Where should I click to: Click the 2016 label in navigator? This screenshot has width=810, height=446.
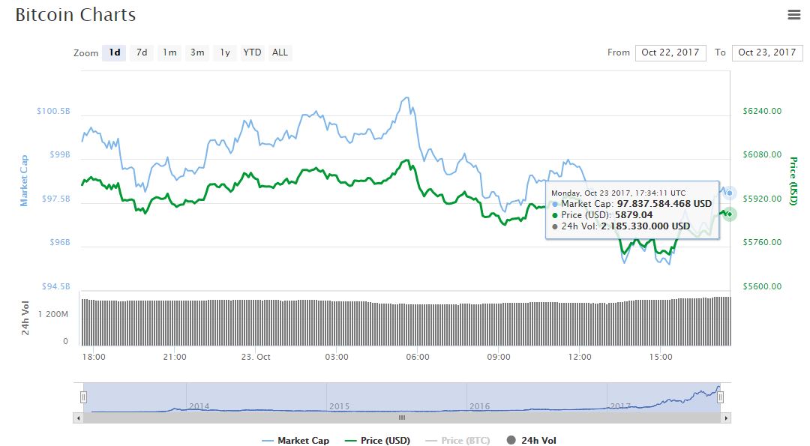point(479,406)
